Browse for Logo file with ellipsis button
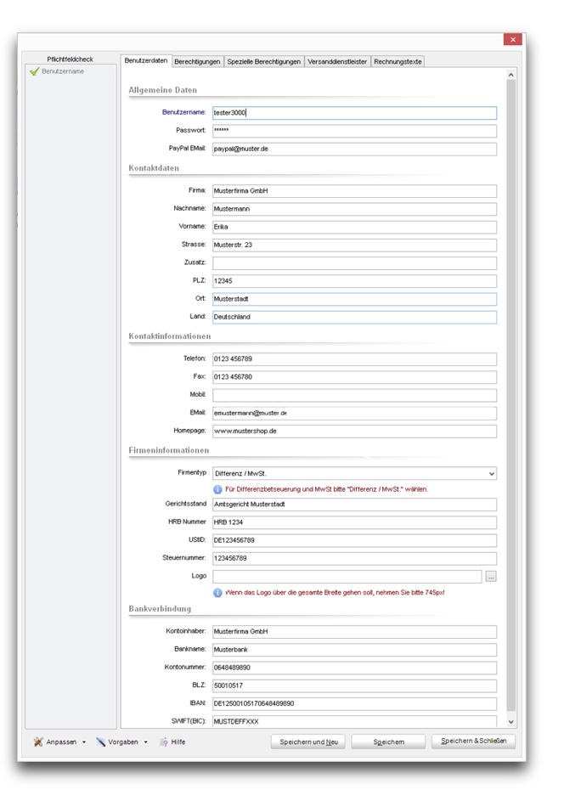The image size is (581, 801). click(x=491, y=577)
